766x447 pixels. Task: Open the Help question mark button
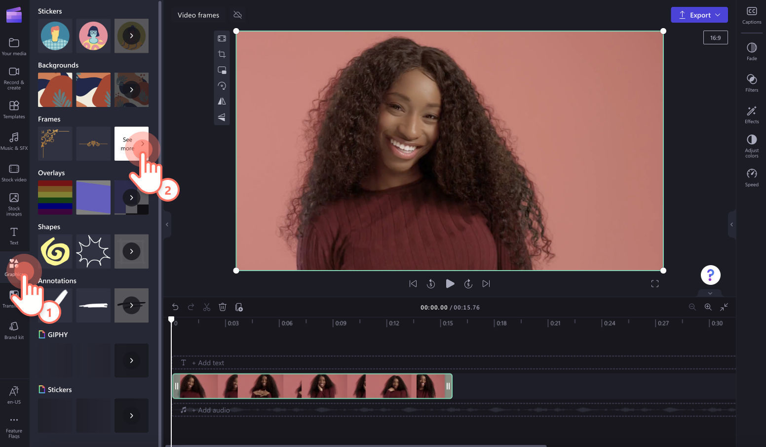[710, 275]
